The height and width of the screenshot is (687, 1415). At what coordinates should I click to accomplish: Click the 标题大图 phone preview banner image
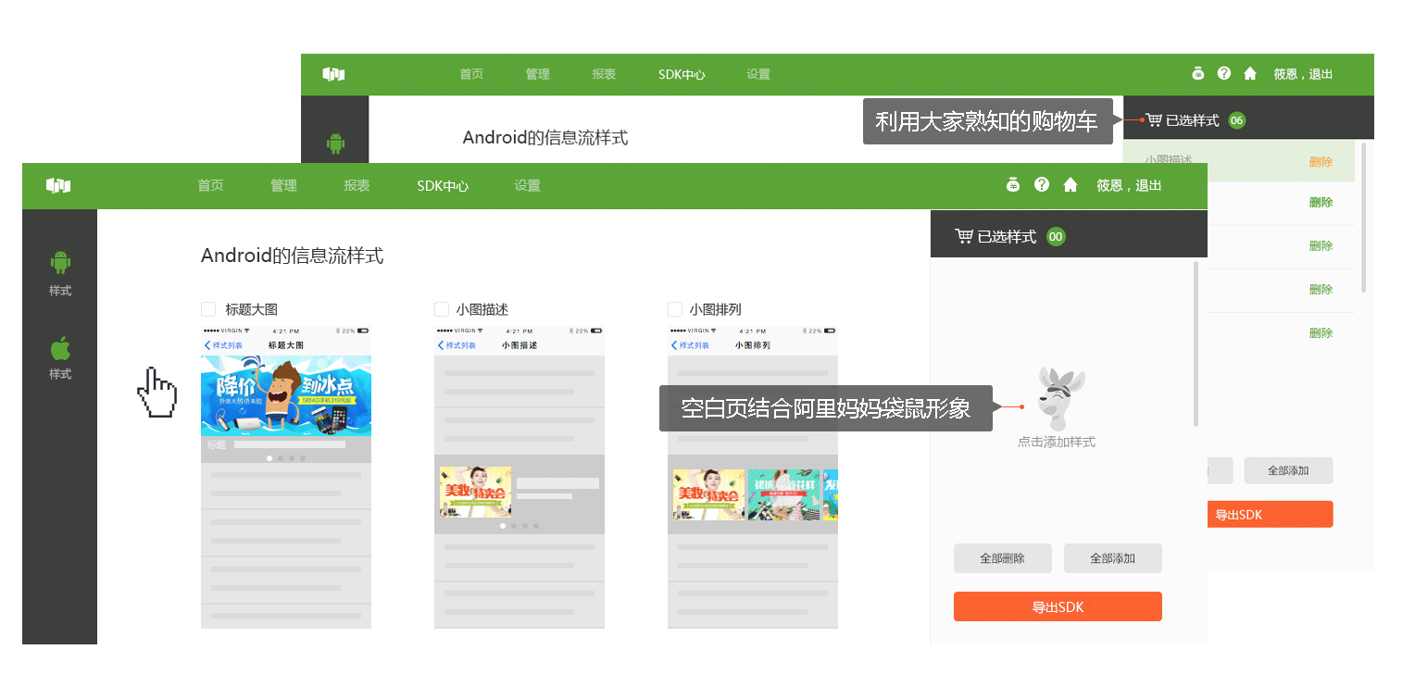click(286, 395)
